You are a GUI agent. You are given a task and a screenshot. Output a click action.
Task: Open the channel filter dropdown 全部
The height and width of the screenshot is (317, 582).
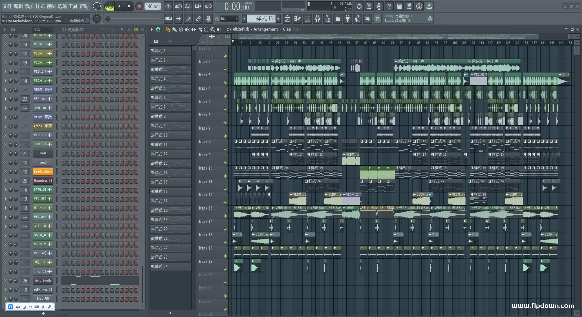[42, 29]
